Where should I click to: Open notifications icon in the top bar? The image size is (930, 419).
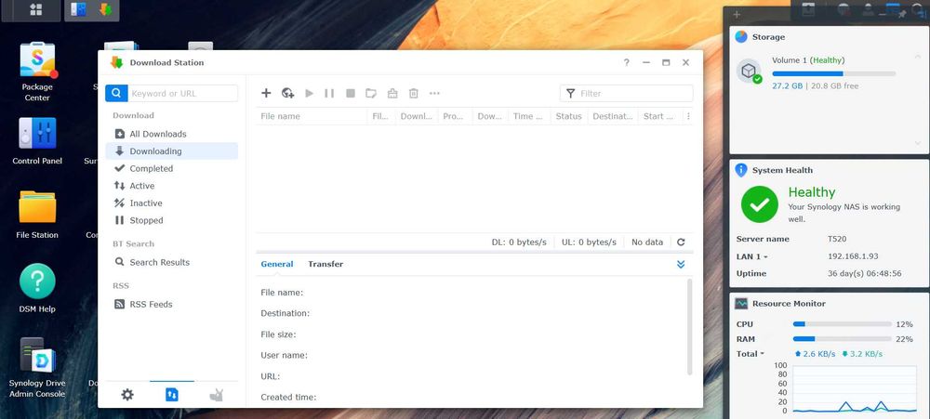click(x=843, y=9)
